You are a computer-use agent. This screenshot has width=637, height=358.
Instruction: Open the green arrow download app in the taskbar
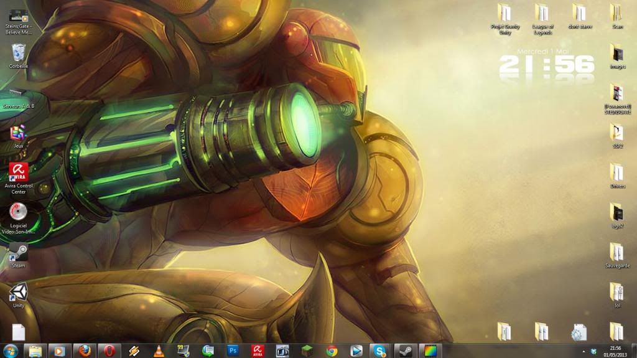coord(208,351)
